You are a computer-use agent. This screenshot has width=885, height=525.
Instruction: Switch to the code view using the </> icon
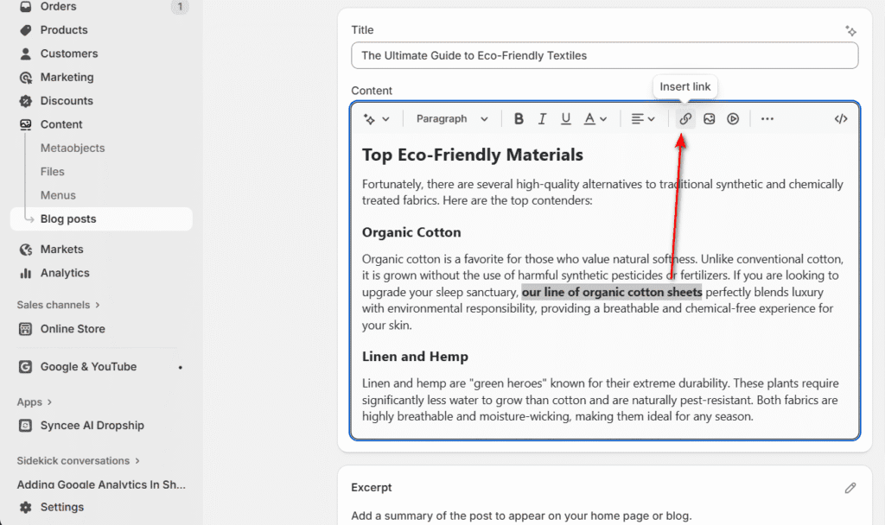[x=840, y=118]
